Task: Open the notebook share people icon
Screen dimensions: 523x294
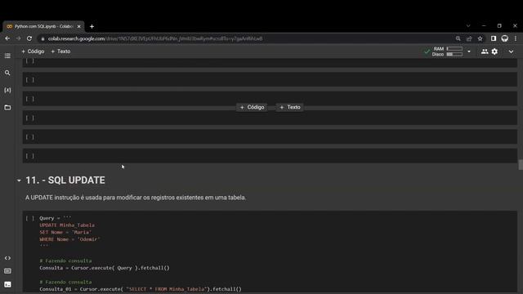Action: 485,51
